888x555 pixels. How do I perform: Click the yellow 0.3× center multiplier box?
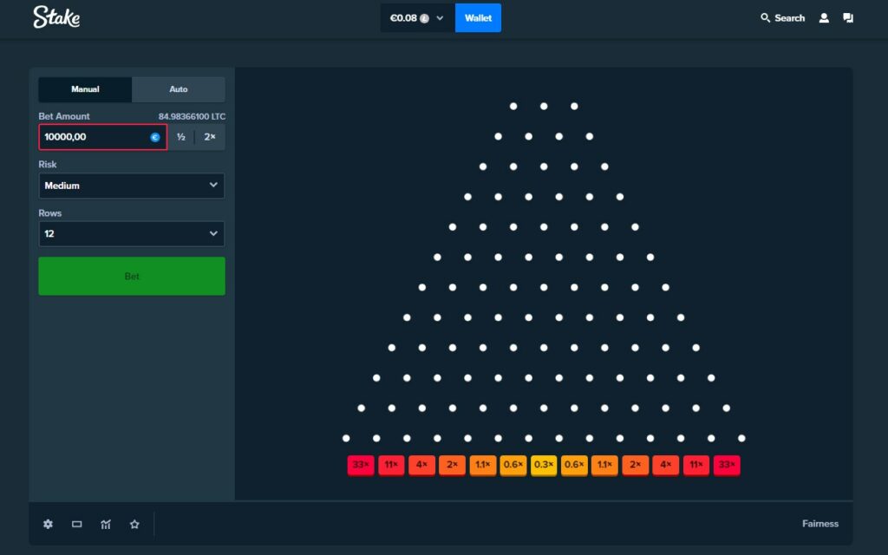click(x=544, y=465)
